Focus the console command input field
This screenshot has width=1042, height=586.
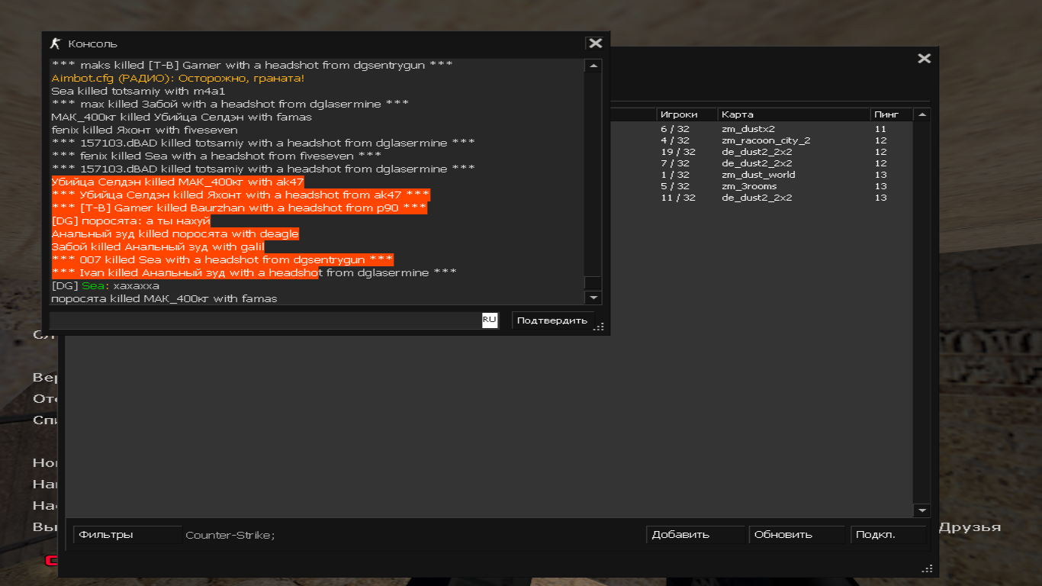click(x=265, y=320)
